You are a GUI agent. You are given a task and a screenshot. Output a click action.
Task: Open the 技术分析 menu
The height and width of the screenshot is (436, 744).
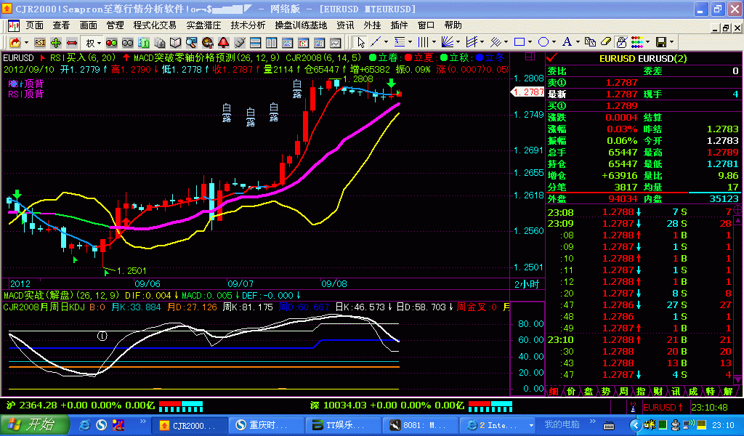point(248,25)
